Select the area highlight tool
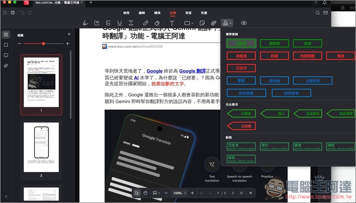Image resolution: width=356 pixels, height=203 pixels. tap(97, 23)
